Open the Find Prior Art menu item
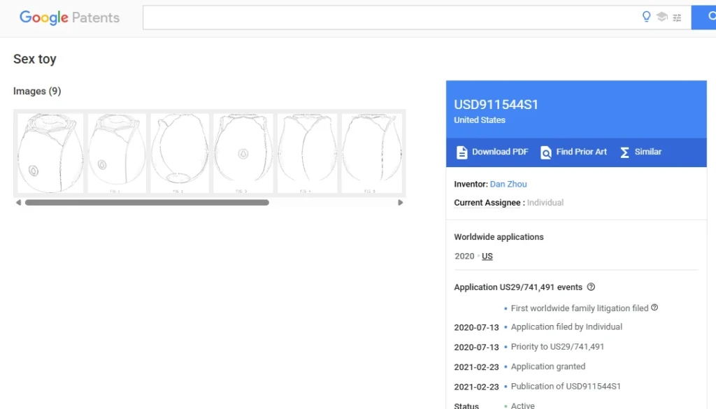Viewport: 716px width, 409px height. coord(581,152)
